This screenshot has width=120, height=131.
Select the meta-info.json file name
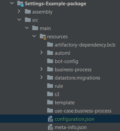(x=71, y=127)
